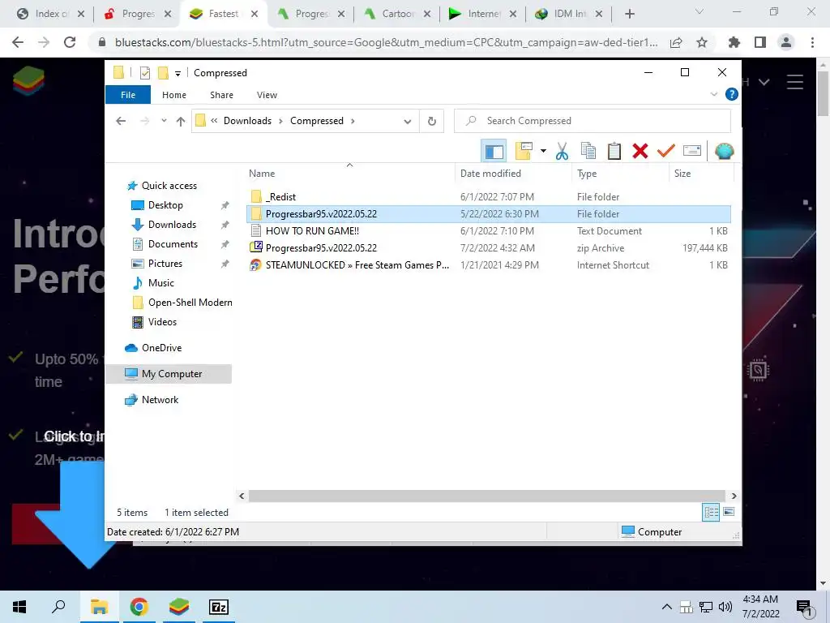Viewport: 830px width, 623px height.
Task: Switch to the Fastest BlueStacks browser tab
Action: point(224,14)
